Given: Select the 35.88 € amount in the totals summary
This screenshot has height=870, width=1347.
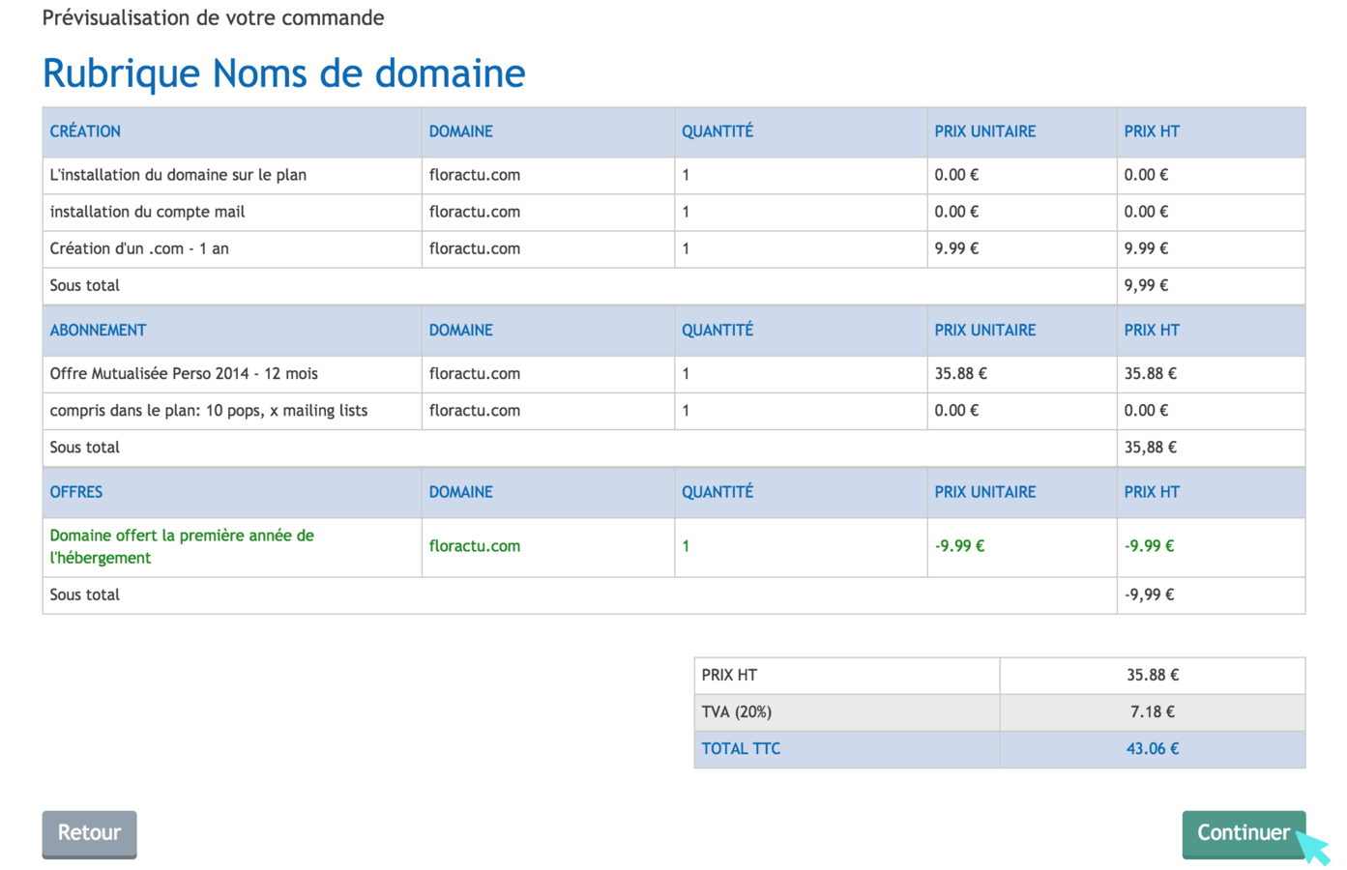Looking at the screenshot, I should 1153,676.
